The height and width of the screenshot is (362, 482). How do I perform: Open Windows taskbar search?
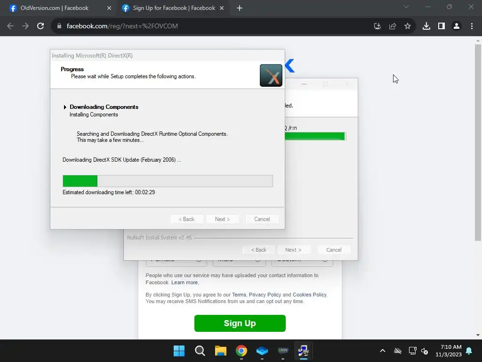point(200,351)
